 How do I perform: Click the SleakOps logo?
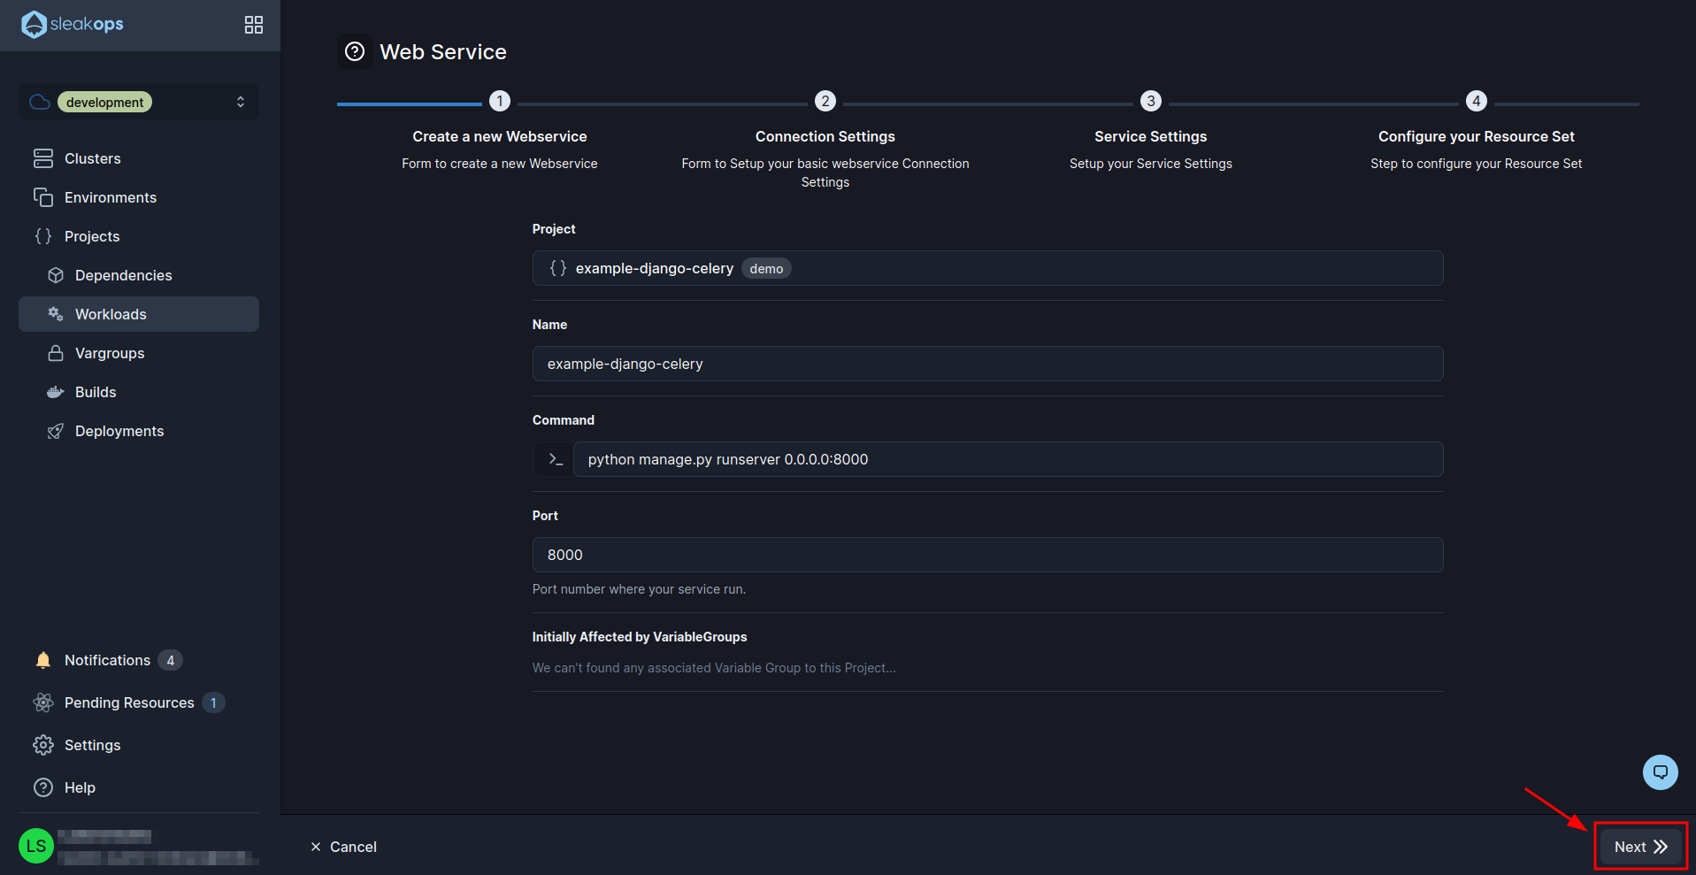click(73, 24)
